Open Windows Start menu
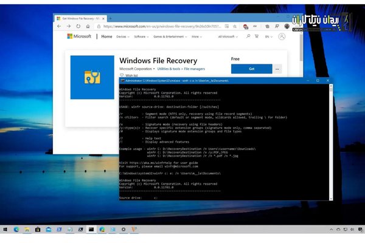 5,230
